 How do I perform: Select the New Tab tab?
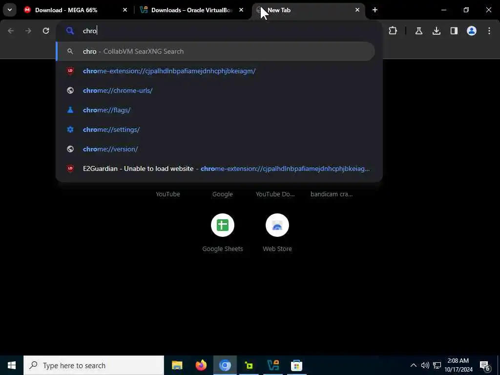point(309,10)
